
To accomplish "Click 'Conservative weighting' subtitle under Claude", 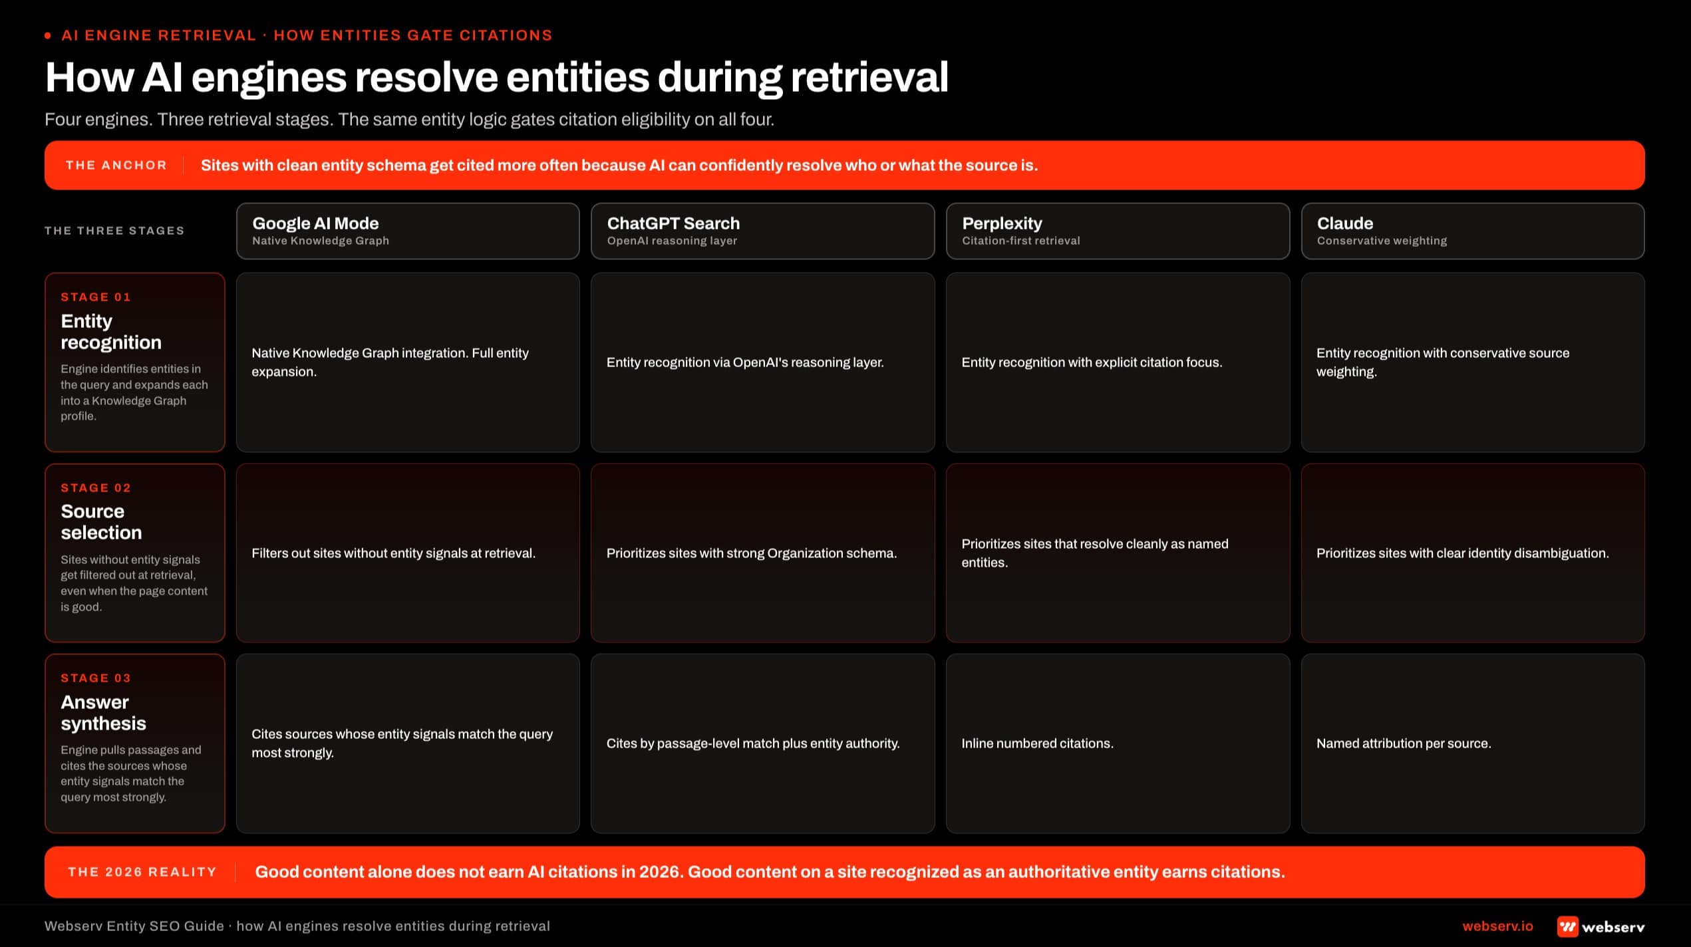I will pyautogui.click(x=1382, y=241).
